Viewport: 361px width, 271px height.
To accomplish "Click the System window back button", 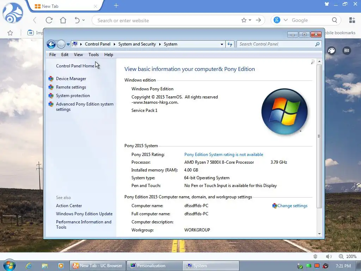I will click(x=51, y=44).
